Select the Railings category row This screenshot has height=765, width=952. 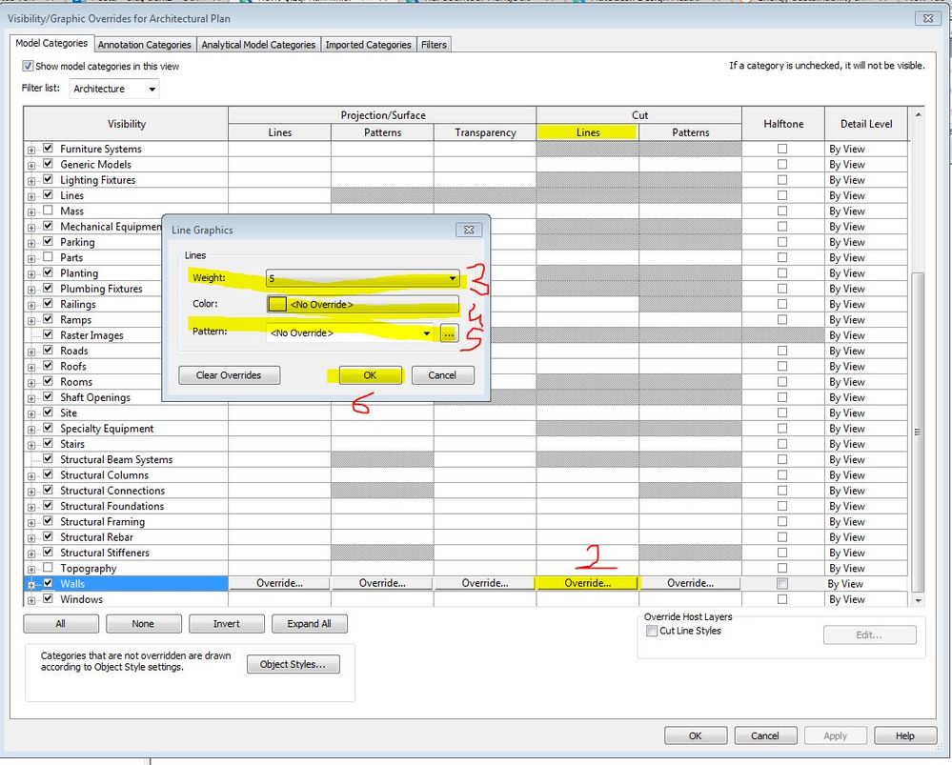[x=78, y=304]
